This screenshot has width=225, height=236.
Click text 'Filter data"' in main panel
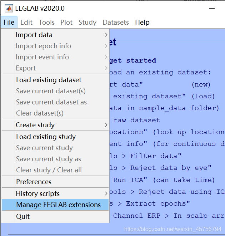(x=156, y=156)
